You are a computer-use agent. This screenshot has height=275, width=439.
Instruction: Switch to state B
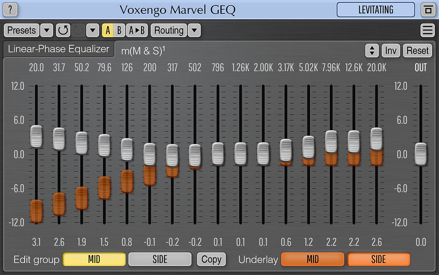click(119, 30)
